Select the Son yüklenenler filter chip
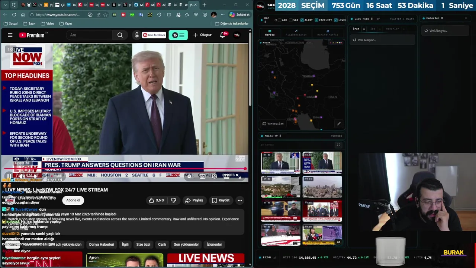This screenshot has height=268, width=476. pos(186,245)
